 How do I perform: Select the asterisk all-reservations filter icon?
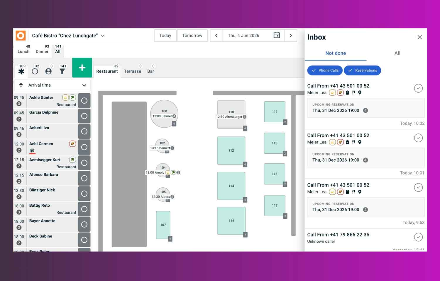point(21,71)
